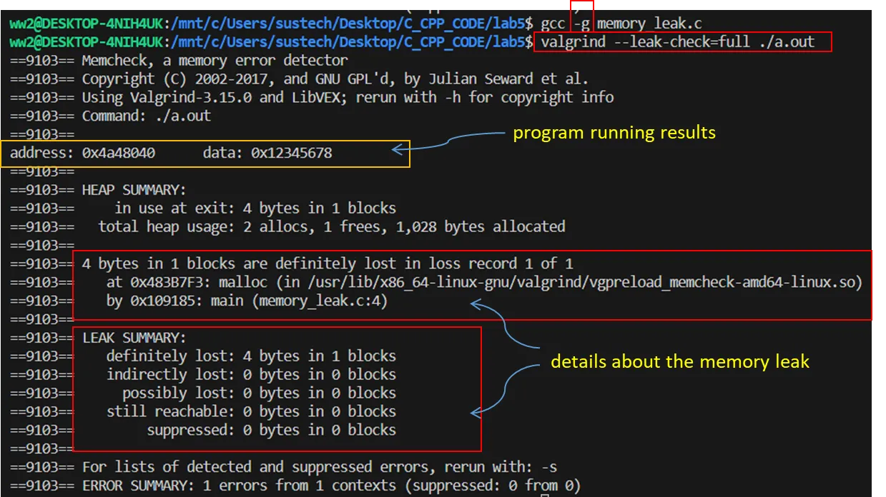Click the ERROR SUMMARY line

[x=331, y=486]
